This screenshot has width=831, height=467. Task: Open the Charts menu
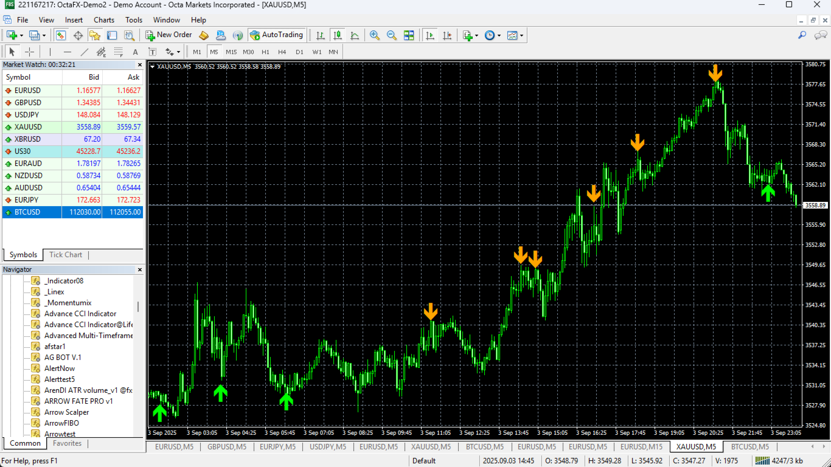(x=104, y=20)
